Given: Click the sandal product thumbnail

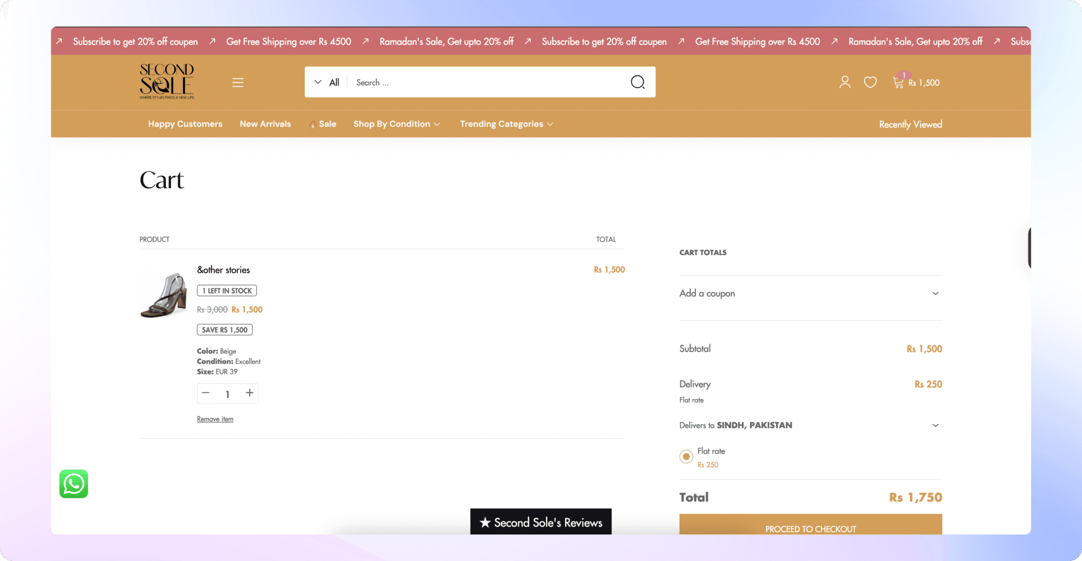Looking at the screenshot, I should point(164,294).
